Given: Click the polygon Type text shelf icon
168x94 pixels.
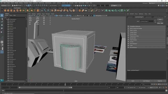Looking at the screenshot, I should (35, 10).
